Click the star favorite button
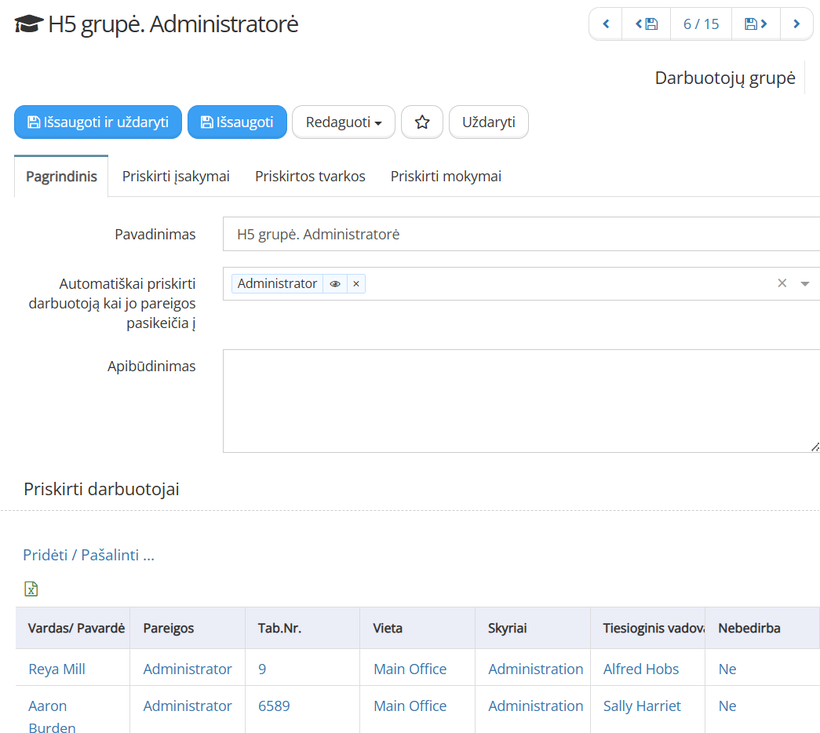Screen dimensions: 820x733 [x=422, y=122]
